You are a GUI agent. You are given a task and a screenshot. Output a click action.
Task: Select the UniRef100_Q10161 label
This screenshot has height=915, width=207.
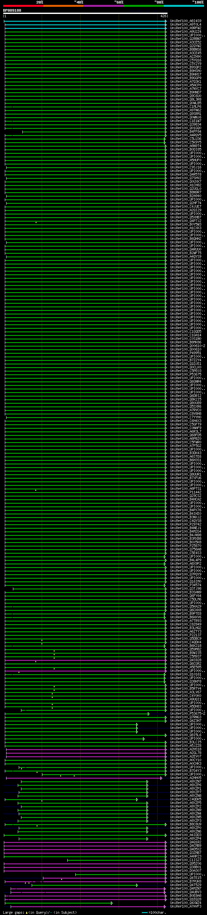coord(186,674)
